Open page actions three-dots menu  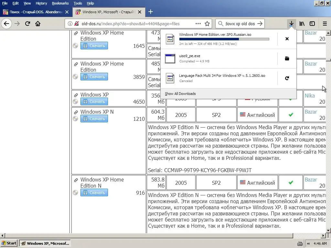[198, 24]
